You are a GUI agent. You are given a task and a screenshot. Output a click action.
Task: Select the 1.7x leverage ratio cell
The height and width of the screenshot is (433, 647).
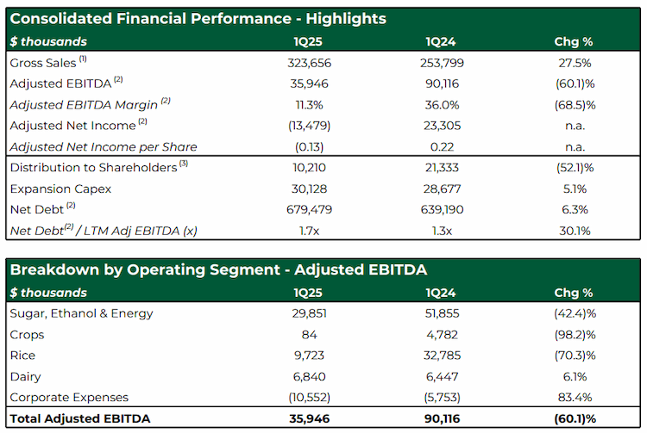[309, 231]
